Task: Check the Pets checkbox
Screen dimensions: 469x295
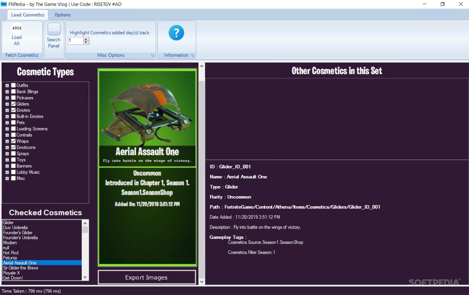Action: tap(13, 122)
